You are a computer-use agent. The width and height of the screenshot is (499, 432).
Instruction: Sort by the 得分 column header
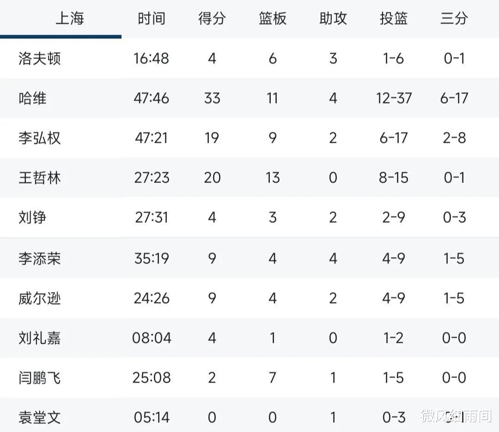click(212, 18)
